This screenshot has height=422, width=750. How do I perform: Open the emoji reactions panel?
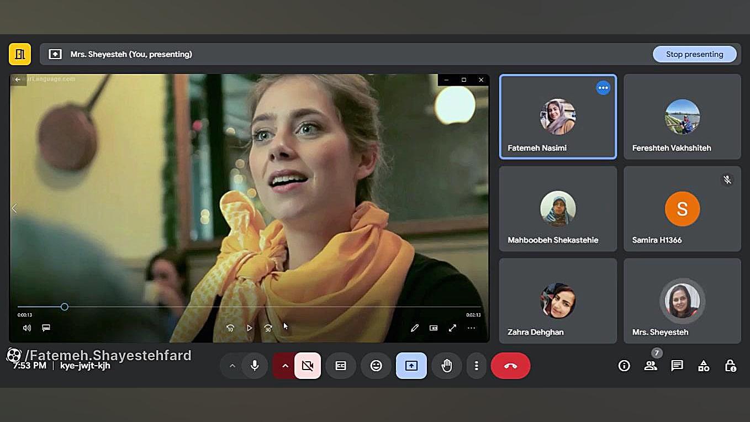click(x=376, y=366)
